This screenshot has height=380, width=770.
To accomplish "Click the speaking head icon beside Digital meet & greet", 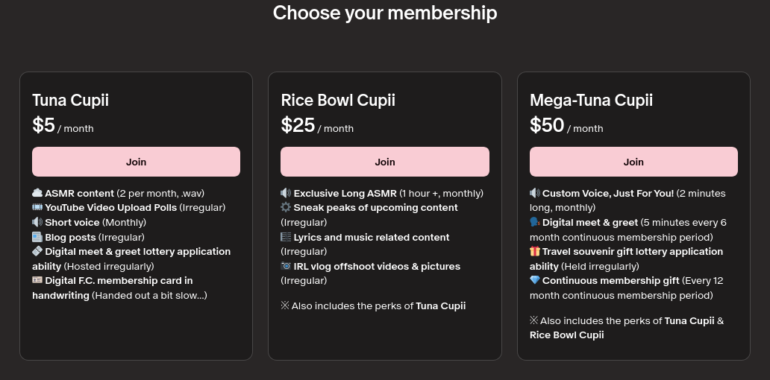I will click(x=535, y=222).
